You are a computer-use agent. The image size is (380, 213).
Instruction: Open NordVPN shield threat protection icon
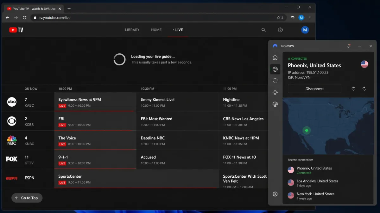pyautogui.click(x=275, y=81)
